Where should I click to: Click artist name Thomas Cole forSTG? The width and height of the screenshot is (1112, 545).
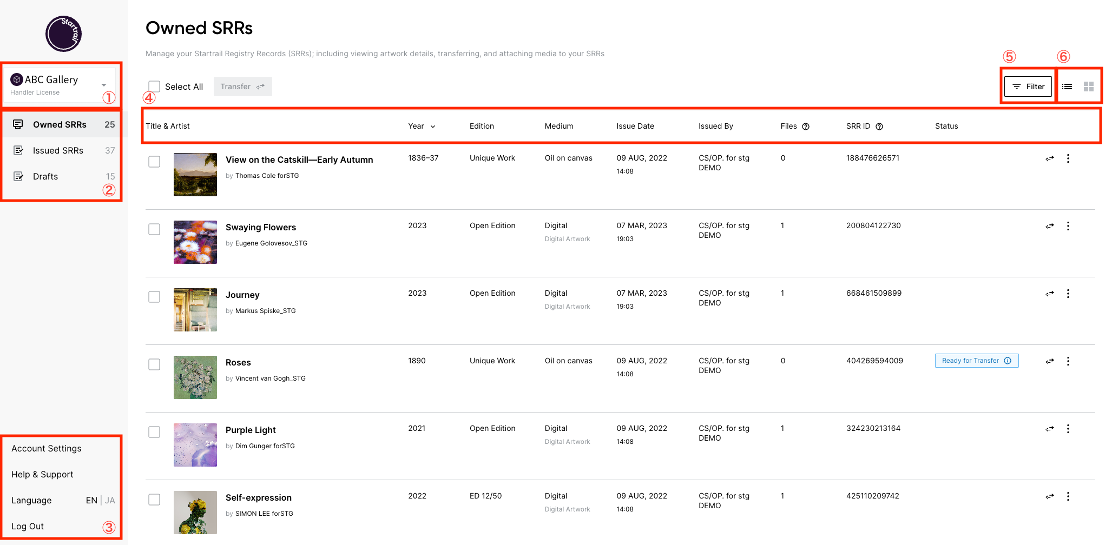point(267,176)
